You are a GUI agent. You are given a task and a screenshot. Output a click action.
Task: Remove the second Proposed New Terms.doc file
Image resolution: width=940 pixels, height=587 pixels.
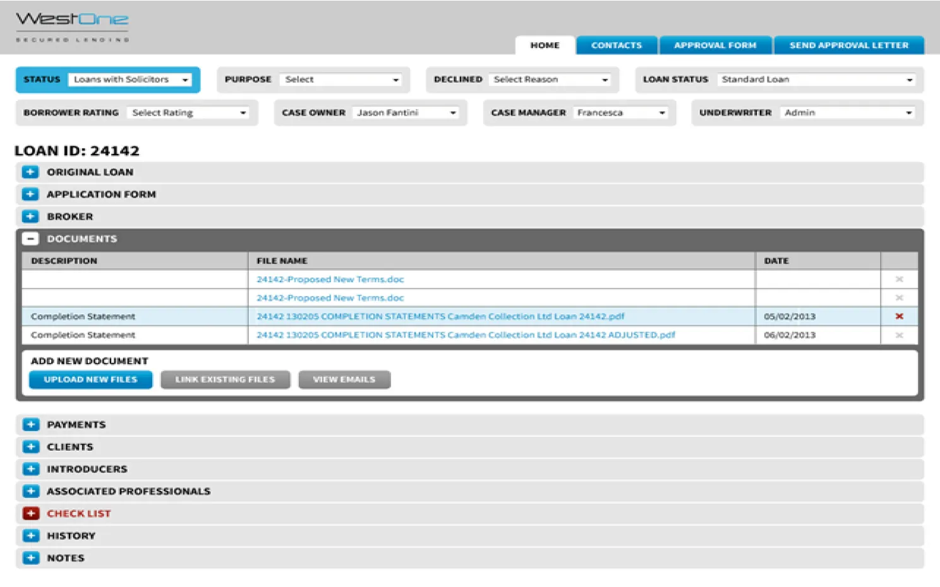pyautogui.click(x=899, y=297)
